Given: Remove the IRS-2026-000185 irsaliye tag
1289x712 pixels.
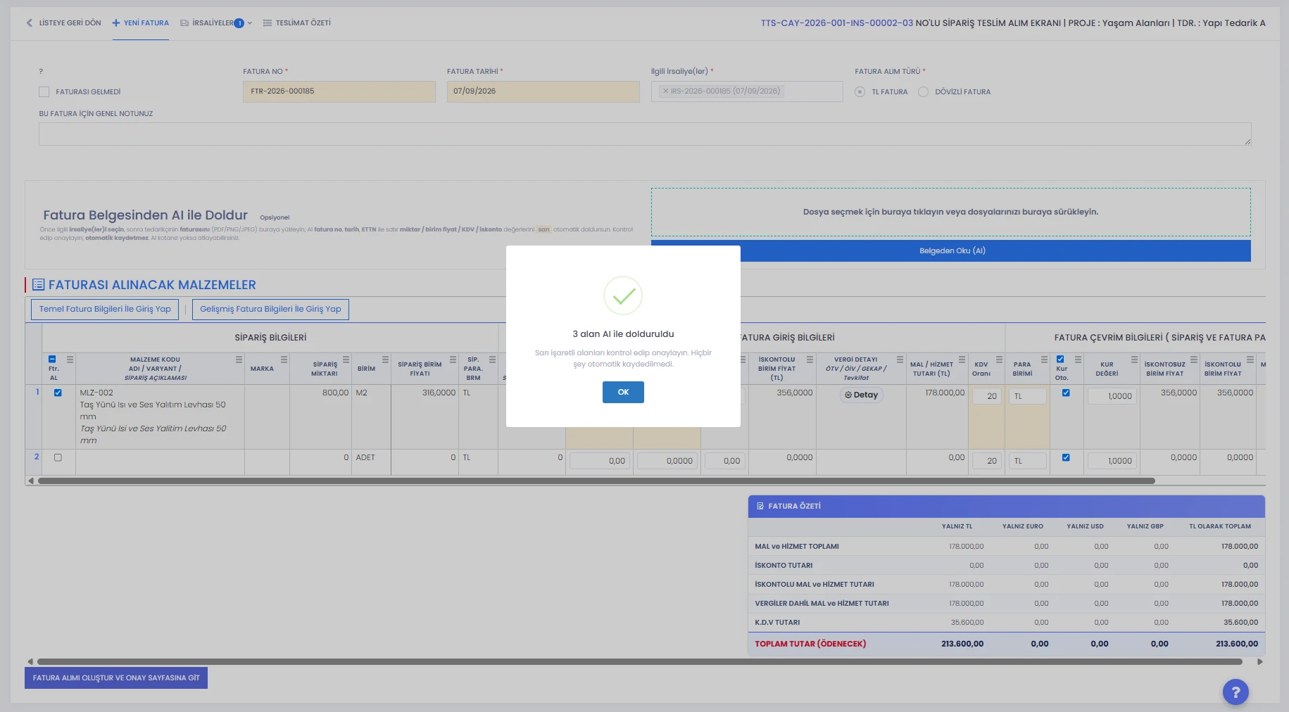Looking at the screenshot, I should tap(665, 91).
